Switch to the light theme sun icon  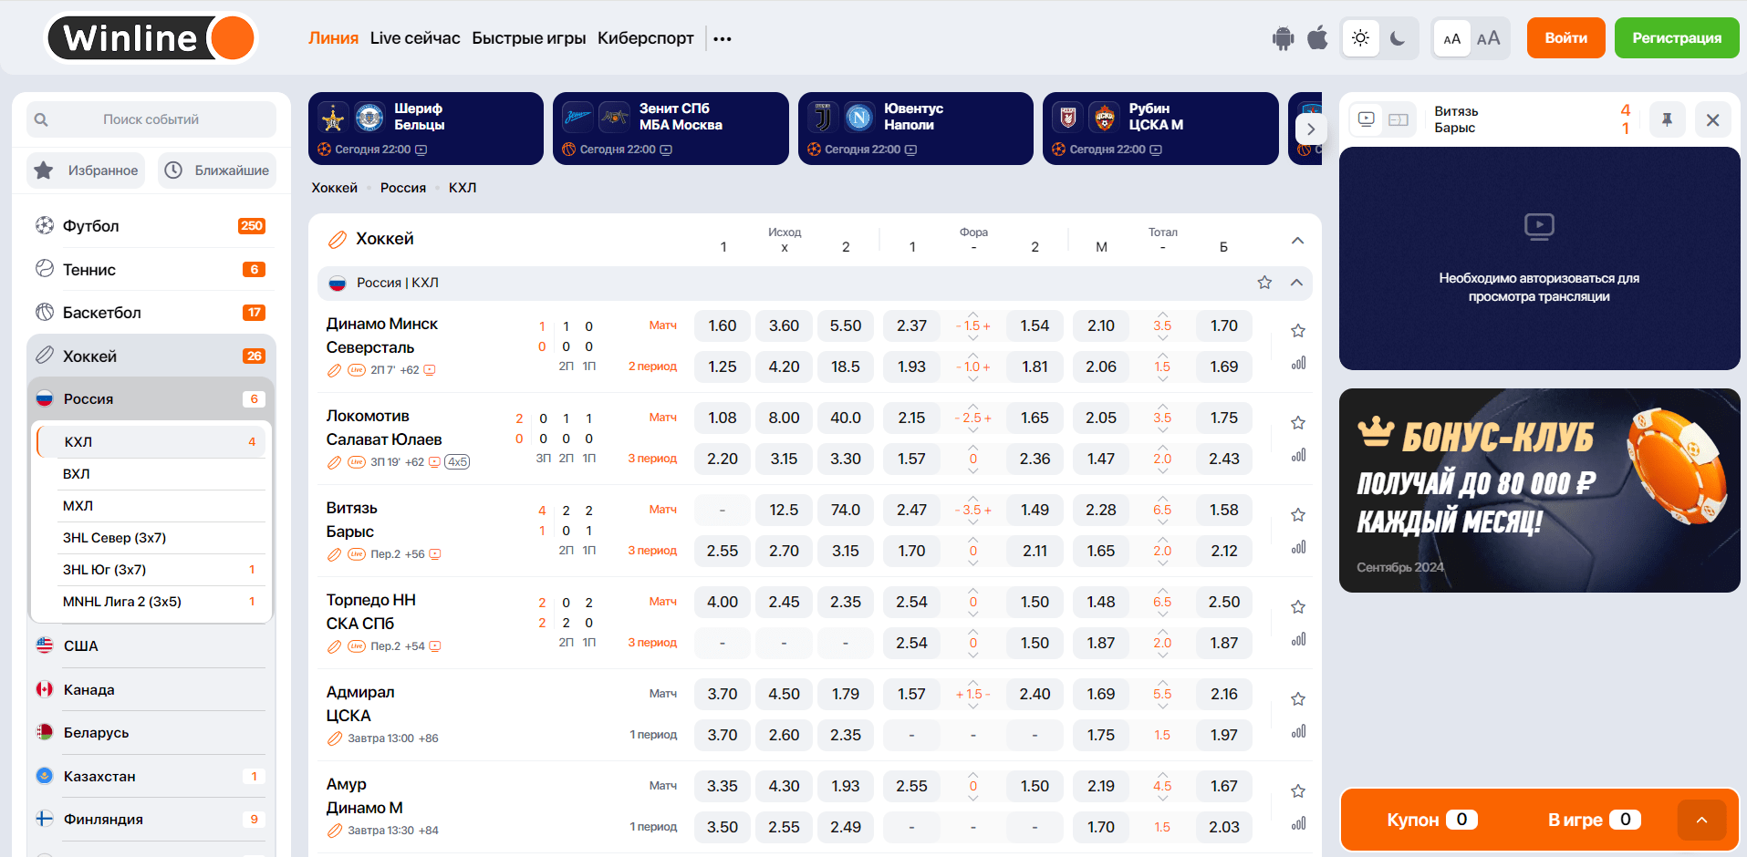1360,38
